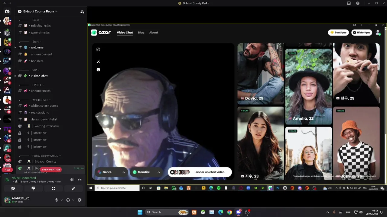Screen dimensions: 387x217
Task: Open the soundboard icon
Action: pyautogui.click(x=73, y=188)
